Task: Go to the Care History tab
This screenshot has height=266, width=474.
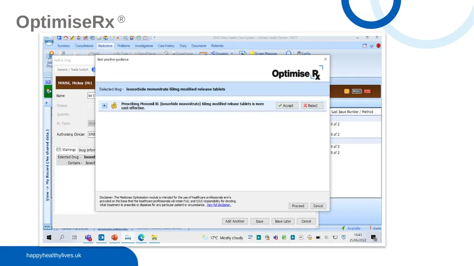Action: [166, 46]
